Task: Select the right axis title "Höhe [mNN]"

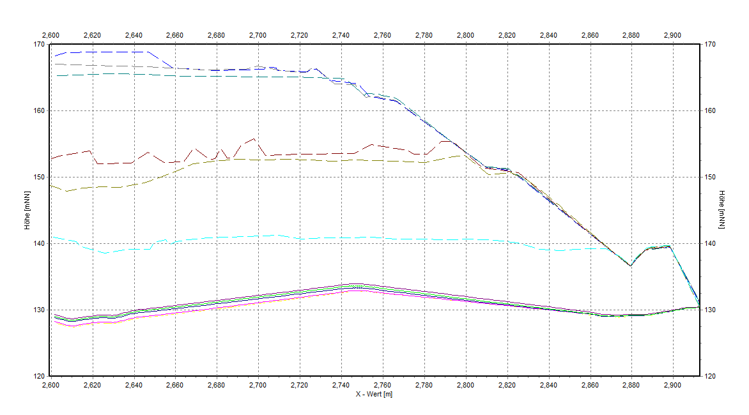Action: (722, 209)
